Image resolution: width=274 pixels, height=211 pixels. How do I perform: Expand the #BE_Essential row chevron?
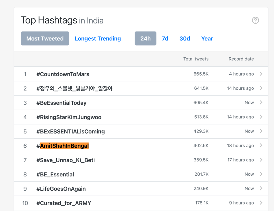point(261,174)
